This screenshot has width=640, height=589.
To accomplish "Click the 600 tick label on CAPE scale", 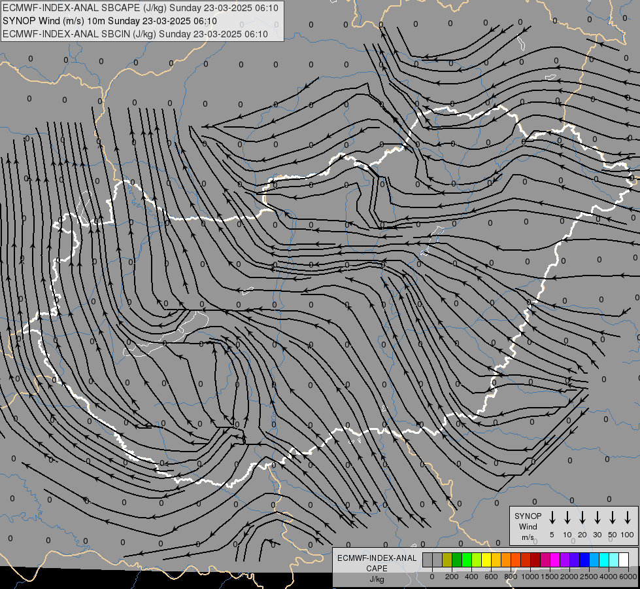I will coord(491,577).
